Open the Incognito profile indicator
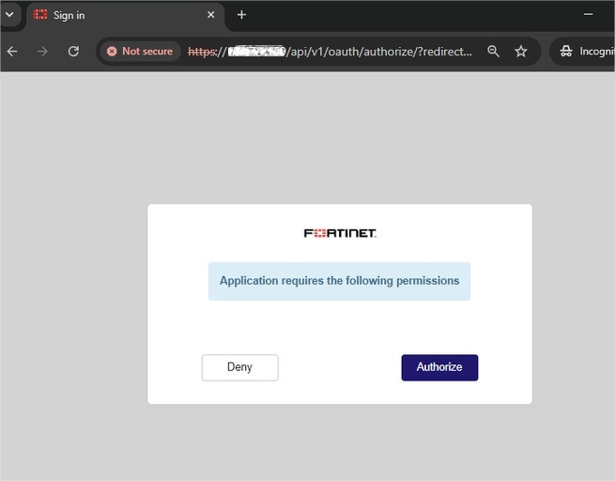This screenshot has width=615, height=481. coord(584,52)
